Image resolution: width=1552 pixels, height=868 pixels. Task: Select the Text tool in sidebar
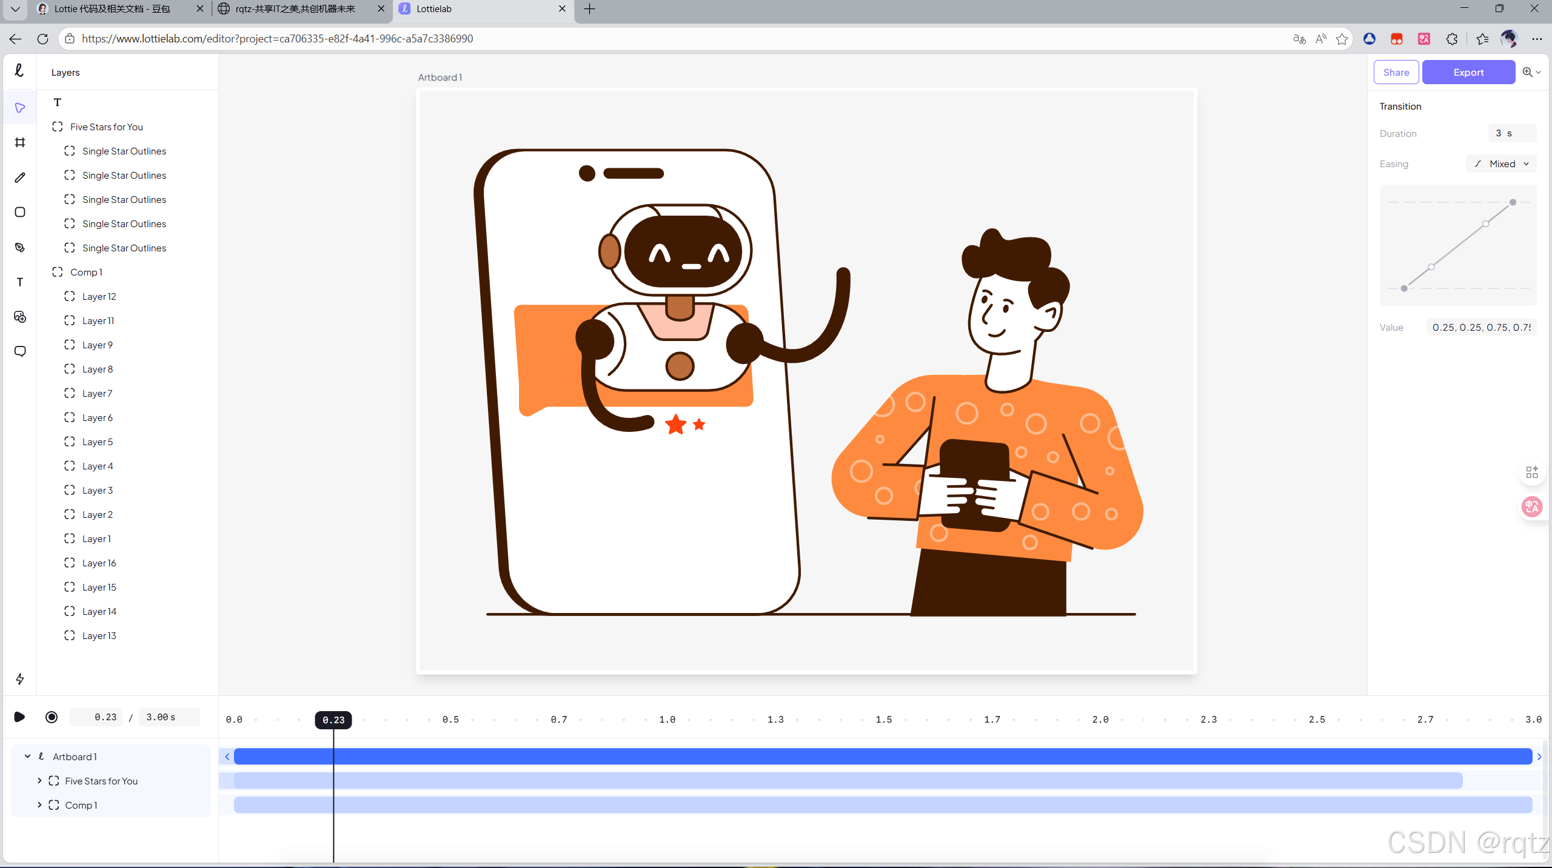[20, 282]
